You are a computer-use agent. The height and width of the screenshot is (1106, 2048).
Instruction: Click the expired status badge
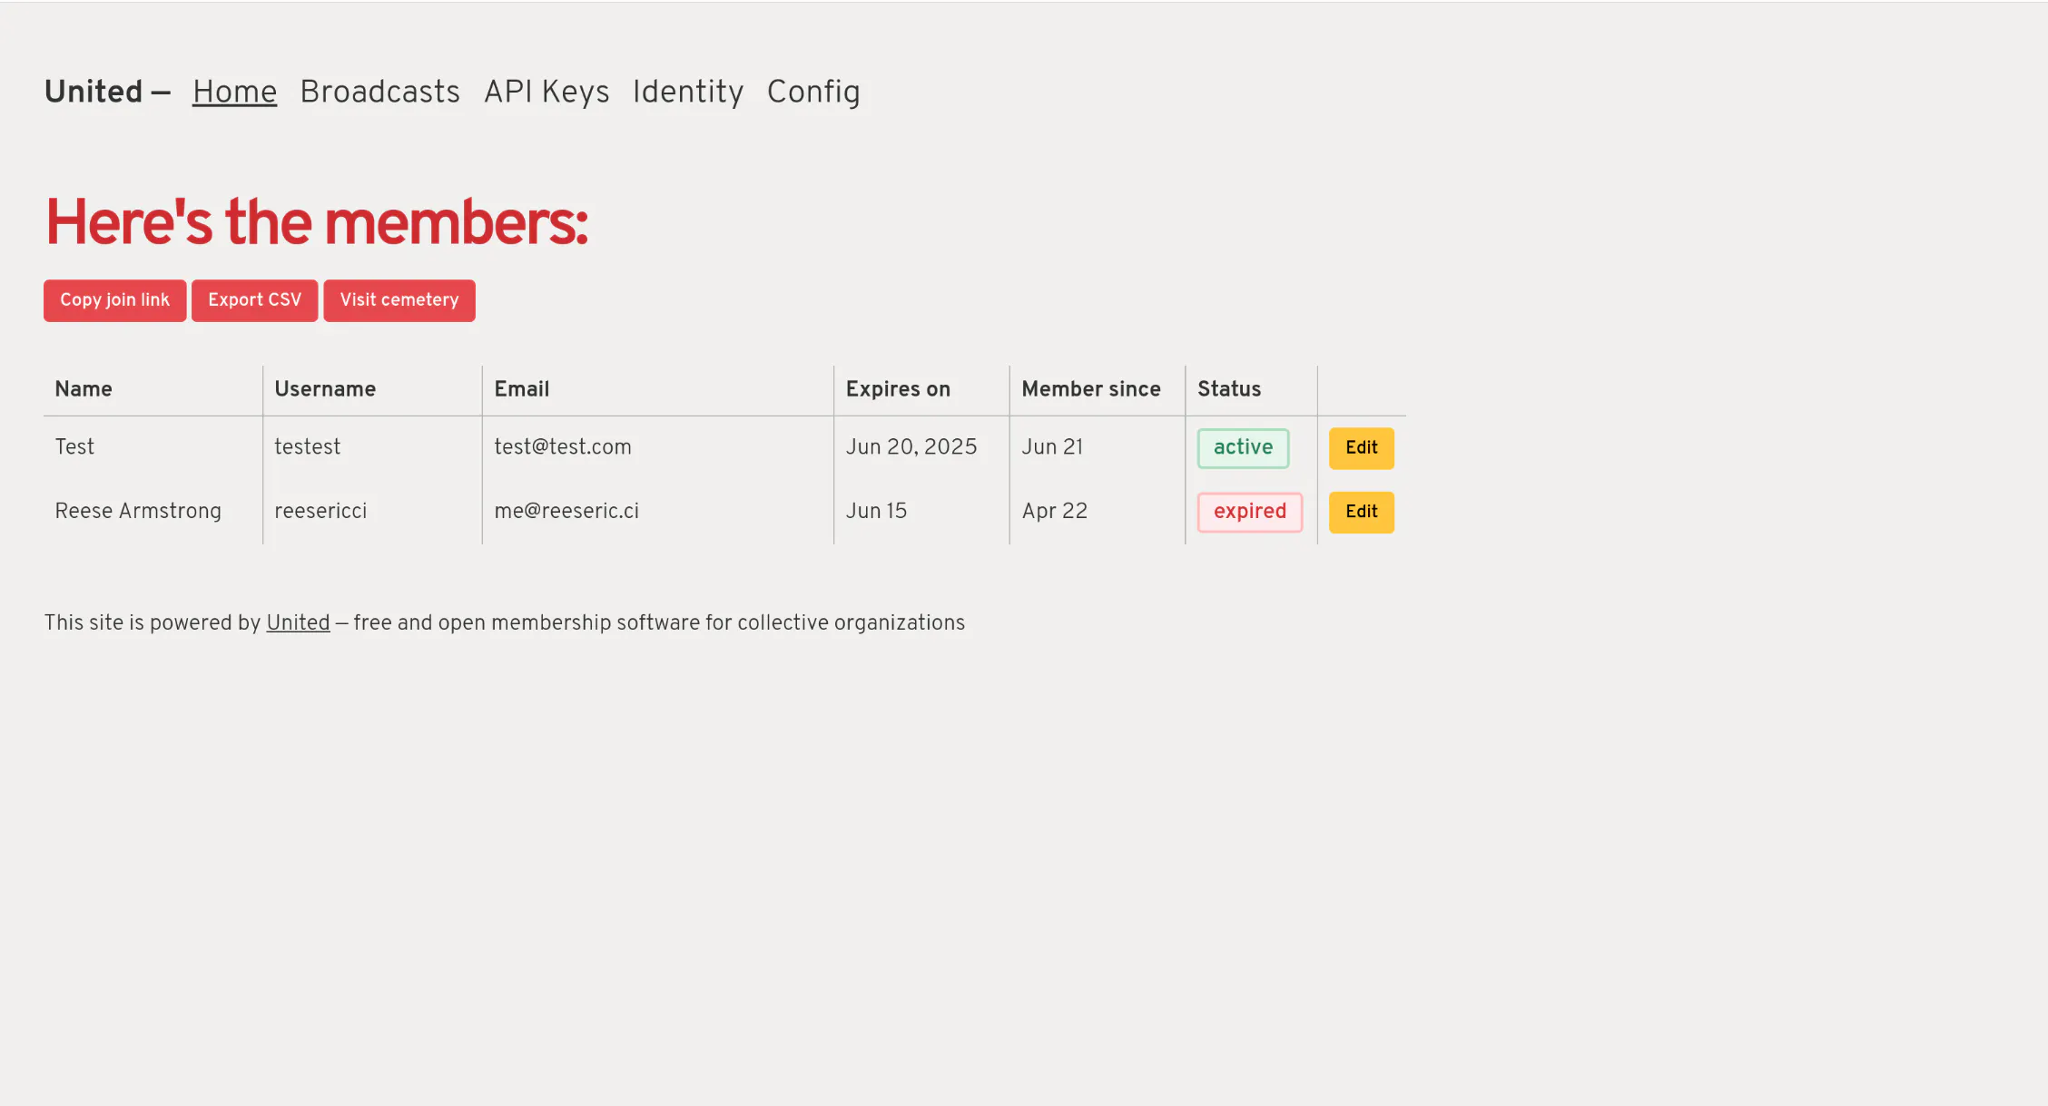tap(1249, 512)
